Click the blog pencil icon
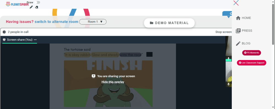275x109 pixels. click(x=238, y=43)
